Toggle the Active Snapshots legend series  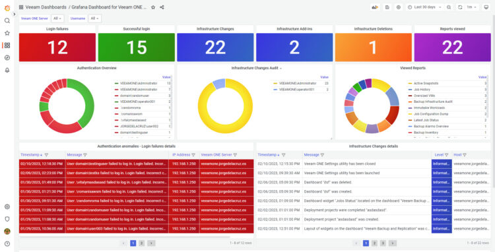(426, 84)
